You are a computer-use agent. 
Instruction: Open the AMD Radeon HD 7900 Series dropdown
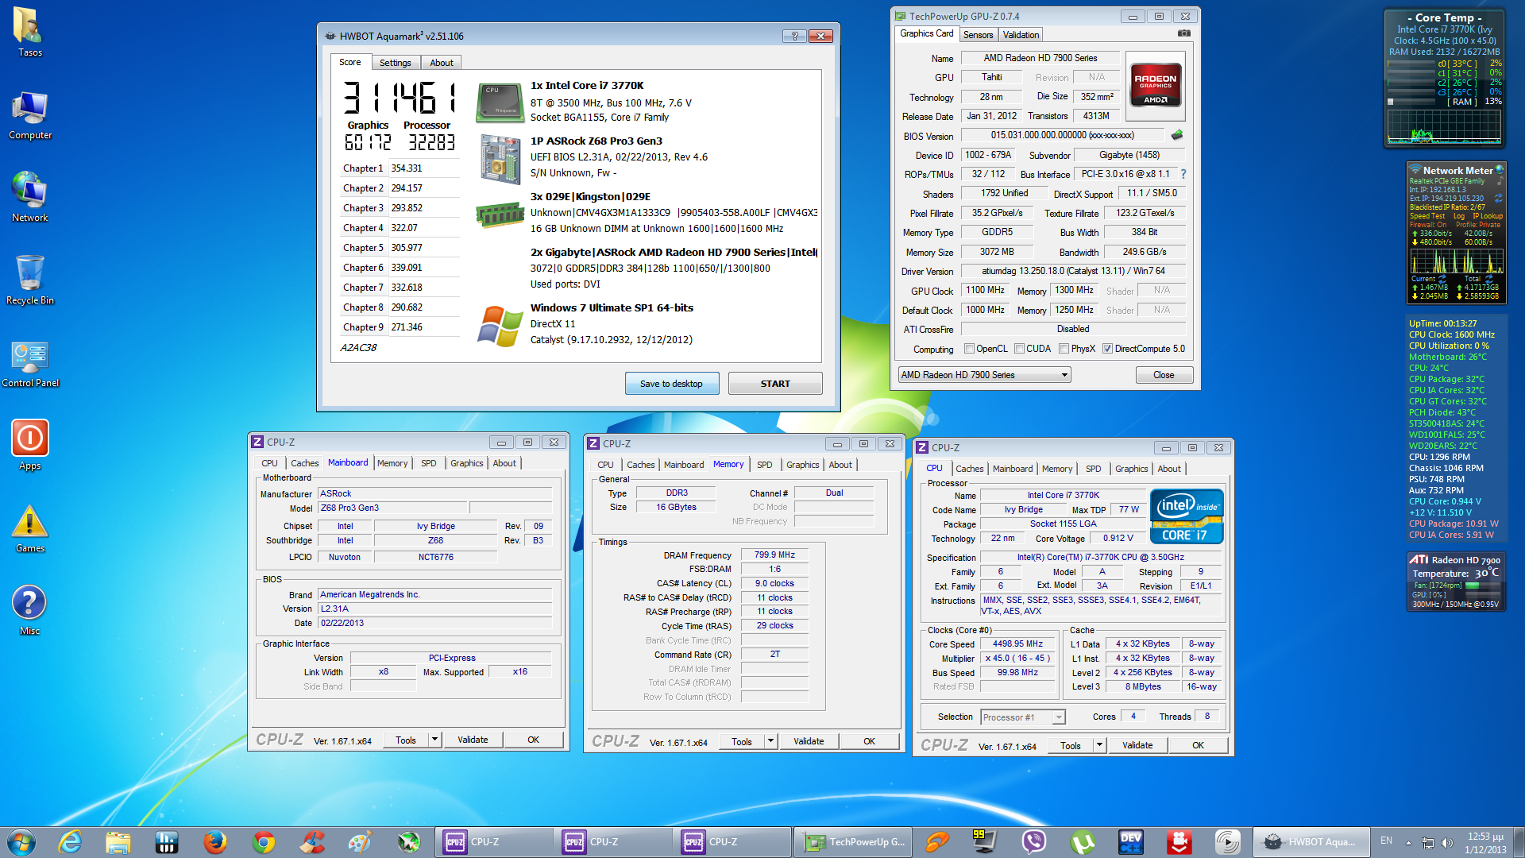click(985, 375)
